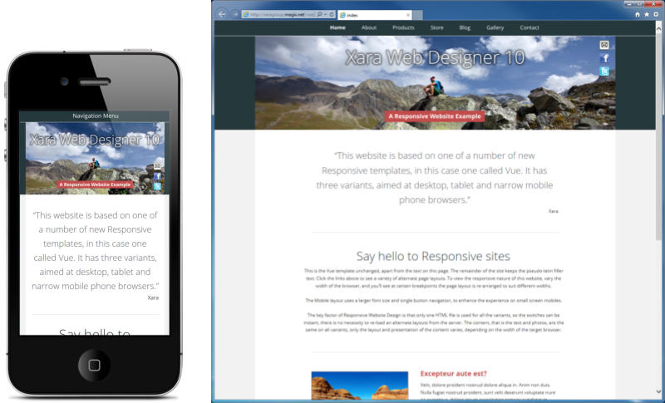
Task: Click the browser vertical scrollbar thumb
Action: 658,138
